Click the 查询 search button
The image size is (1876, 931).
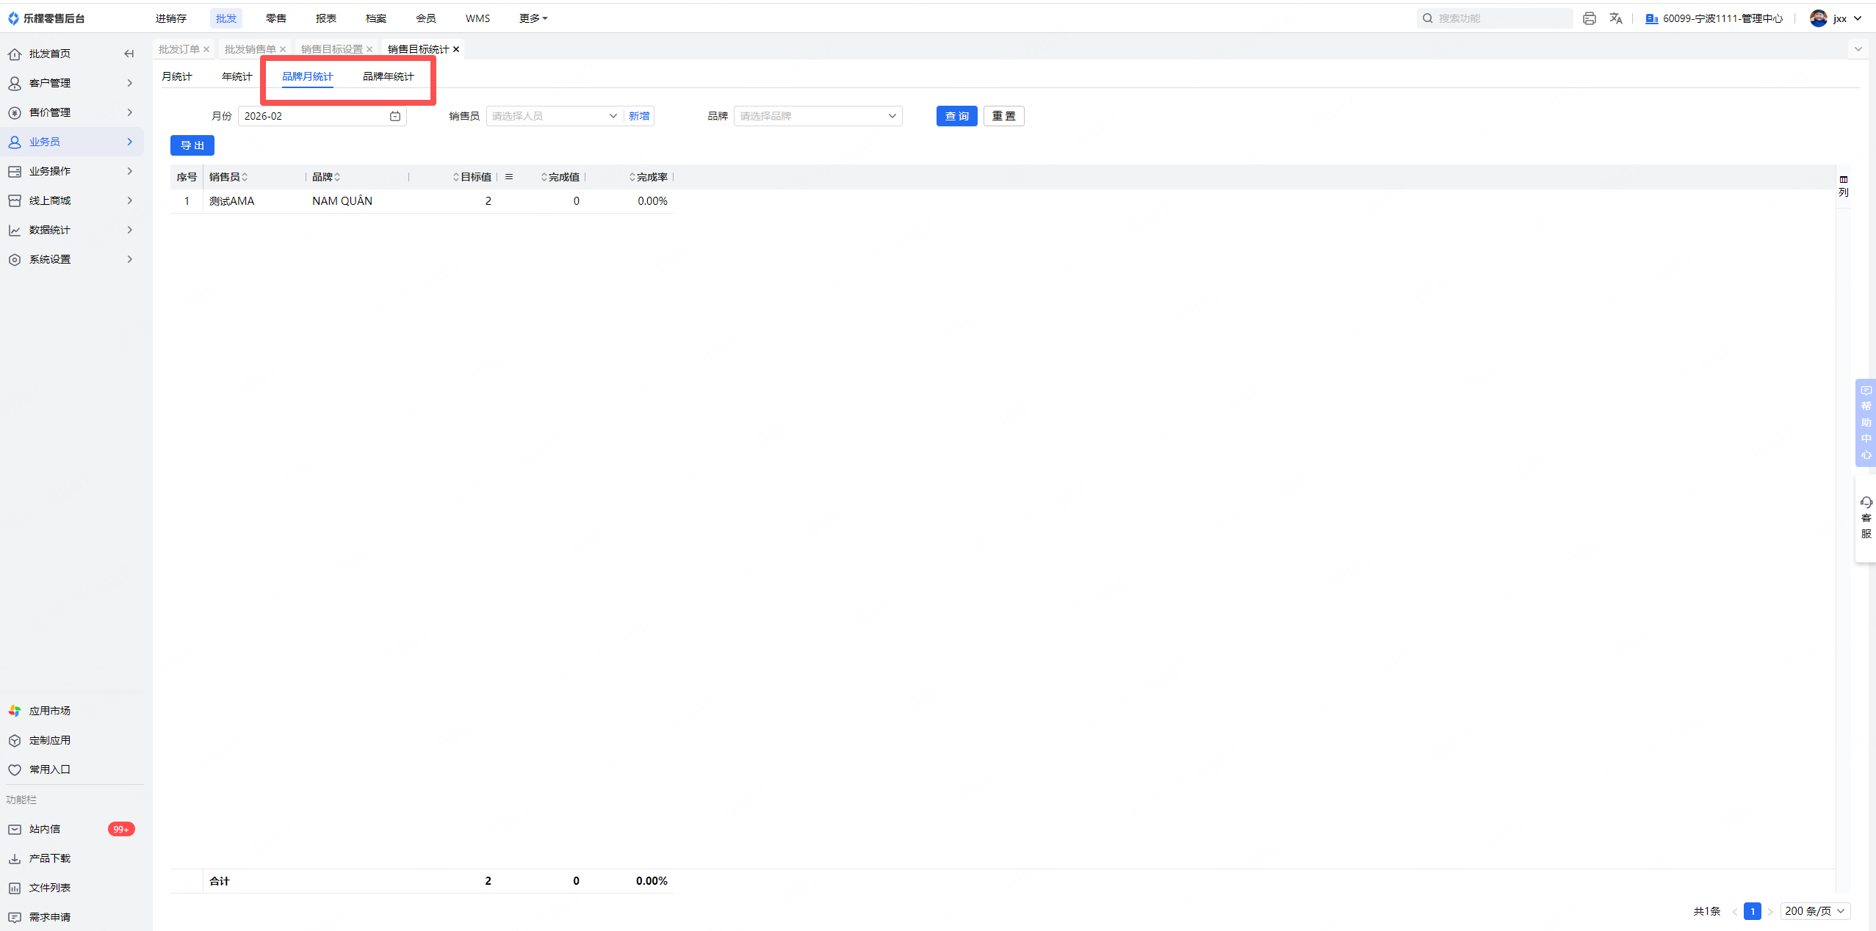pos(956,116)
